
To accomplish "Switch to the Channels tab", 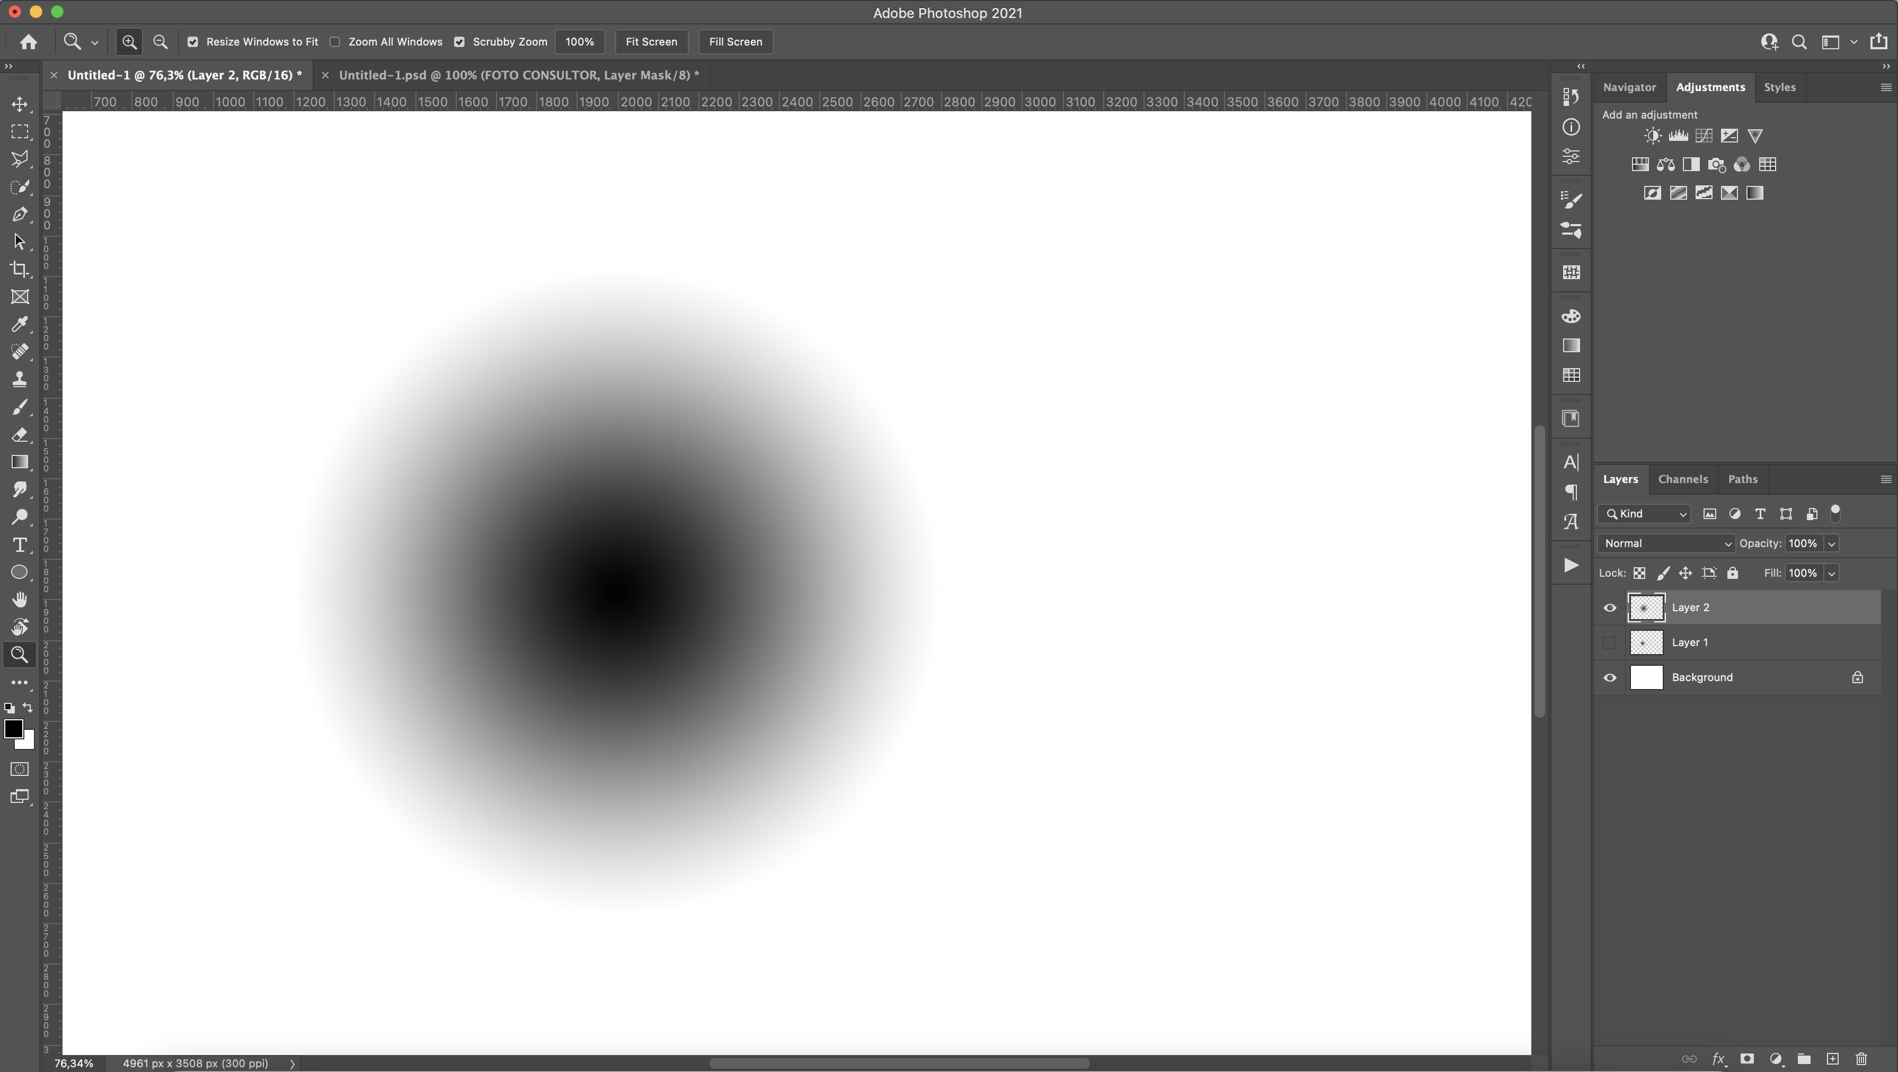I will point(1682,479).
